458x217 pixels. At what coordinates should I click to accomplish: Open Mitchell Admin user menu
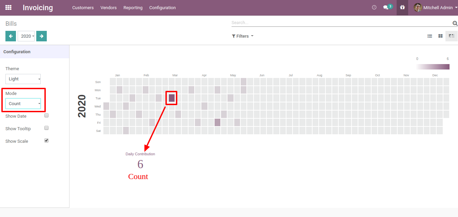click(x=436, y=7)
